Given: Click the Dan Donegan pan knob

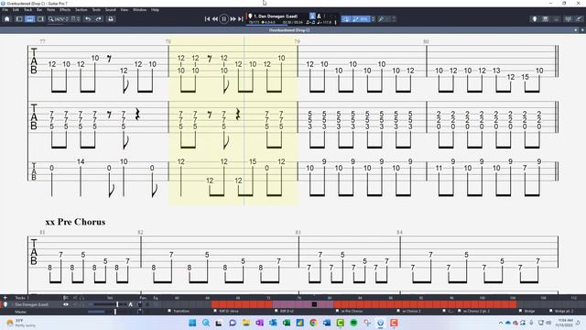Looking at the screenshot, I should point(140,304).
